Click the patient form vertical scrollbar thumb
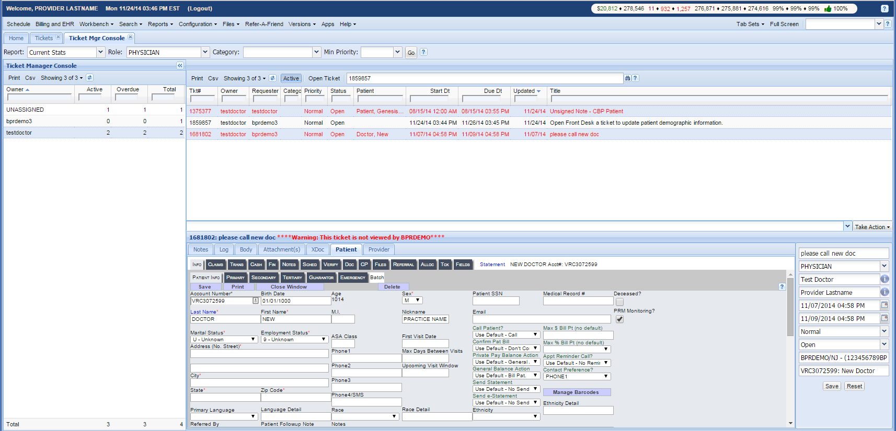 (x=790, y=306)
